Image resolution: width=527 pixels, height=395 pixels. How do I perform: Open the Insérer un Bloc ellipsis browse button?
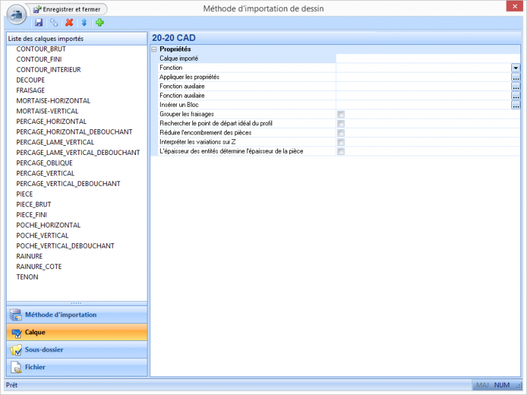pos(516,105)
